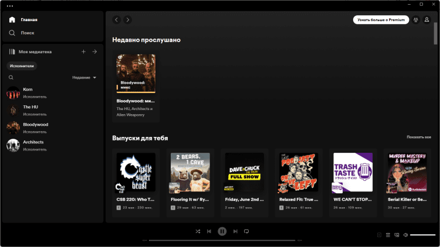Image resolution: width=440 pixels, height=247 pixels.
Task: Click the main content vertical scrollbar
Action: pyautogui.click(x=435, y=33)
